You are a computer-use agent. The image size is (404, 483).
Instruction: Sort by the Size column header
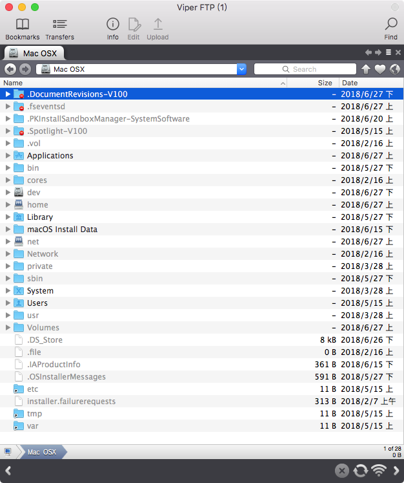[313, 83]
